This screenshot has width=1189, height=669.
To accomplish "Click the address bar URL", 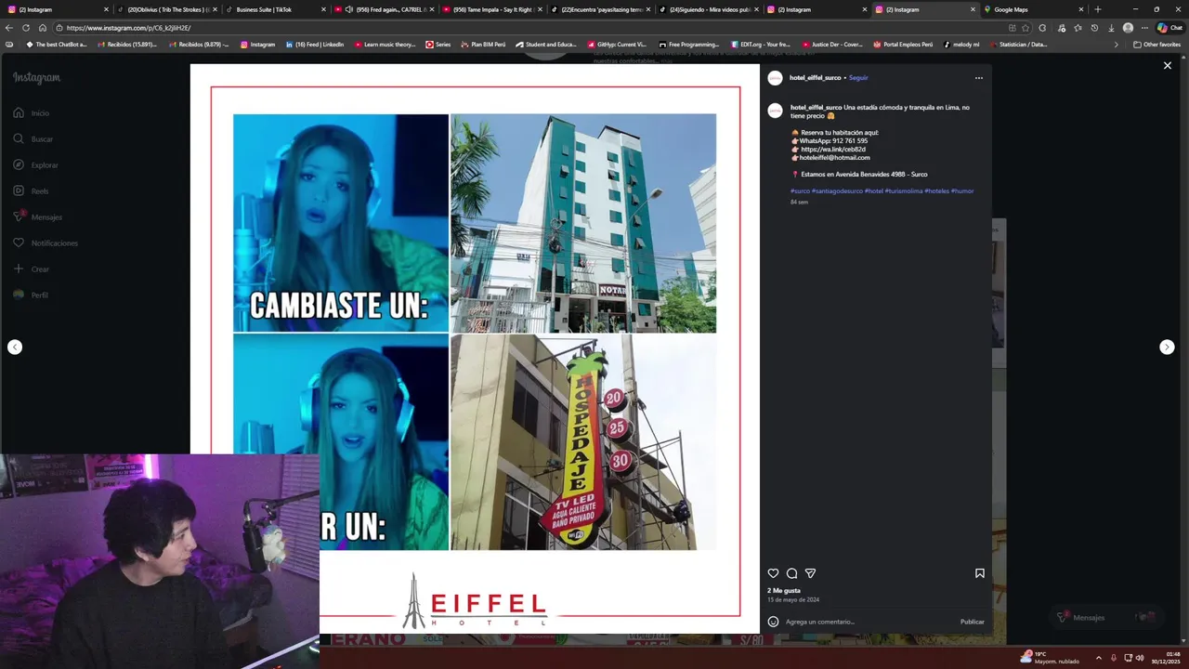I will (128, 28).
